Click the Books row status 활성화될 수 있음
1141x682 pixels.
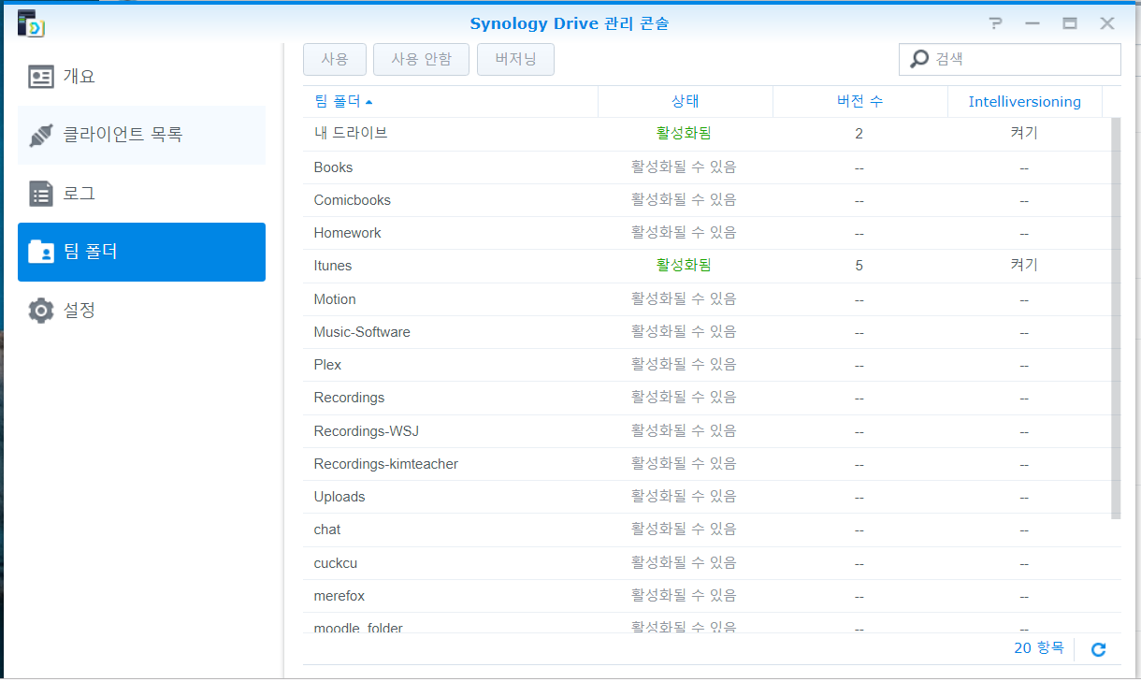[684, 167]
